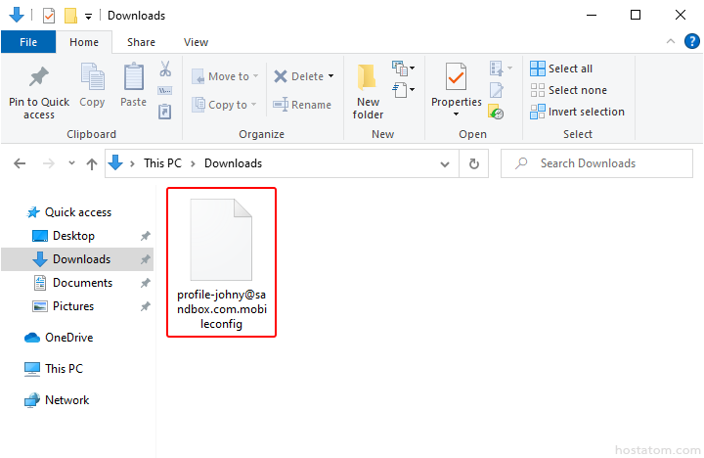Screen dimensions: 704x458
Task: Open the Easy access dropdown icon
Action: click(x=403, y=89)
